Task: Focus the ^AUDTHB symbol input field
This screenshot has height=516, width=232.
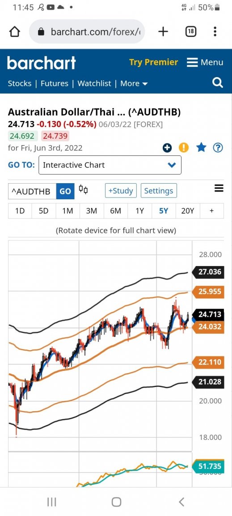Action: (32, 191)
